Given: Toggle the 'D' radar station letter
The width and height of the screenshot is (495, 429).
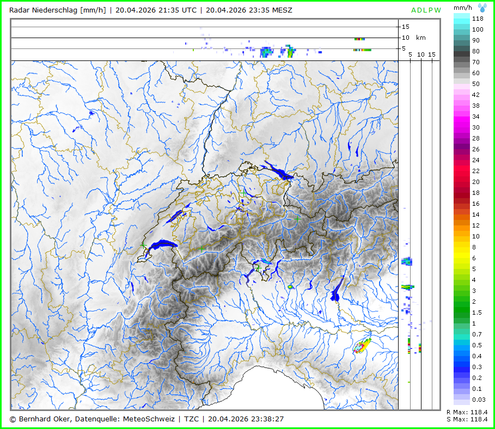Looking at the screenshot, I should tap(420, 10).
